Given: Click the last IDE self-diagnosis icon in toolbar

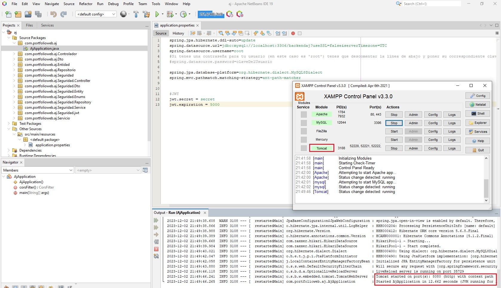Looking at the screenshot, I should 240,14.
